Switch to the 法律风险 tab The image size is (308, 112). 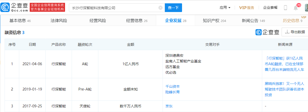59,21
